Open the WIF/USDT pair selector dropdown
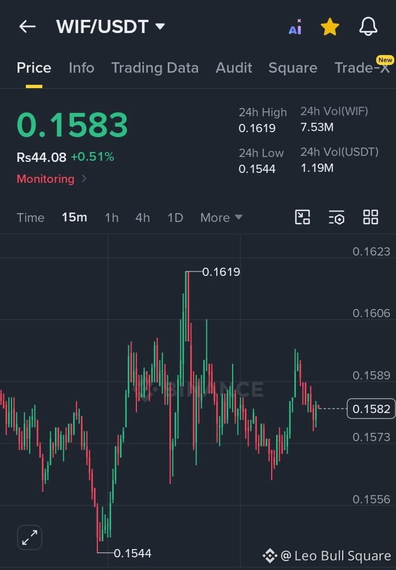Viewport: 396px width, 570px height. click(x=111, y=26)
